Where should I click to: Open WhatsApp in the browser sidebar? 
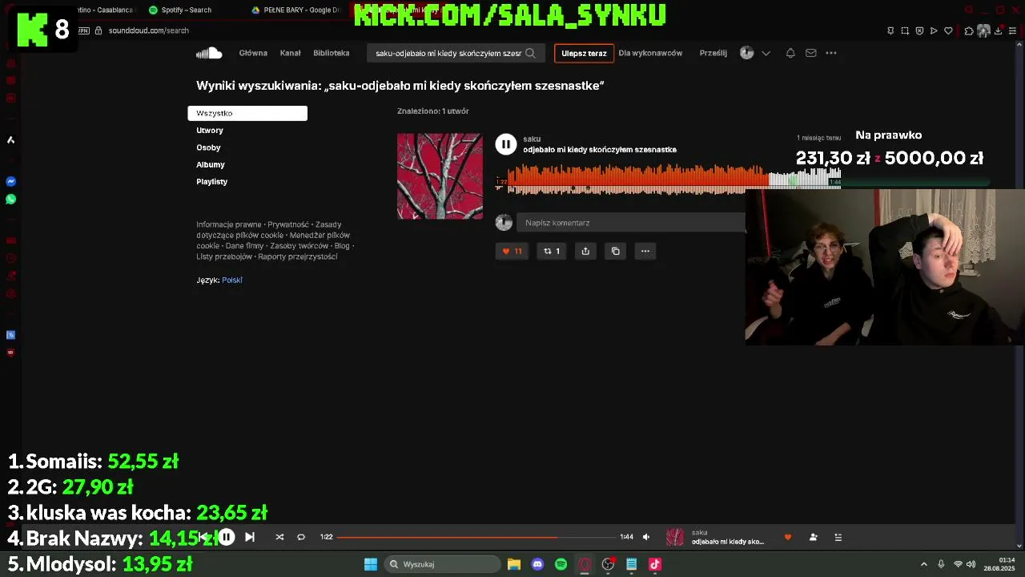coord(11,199)
